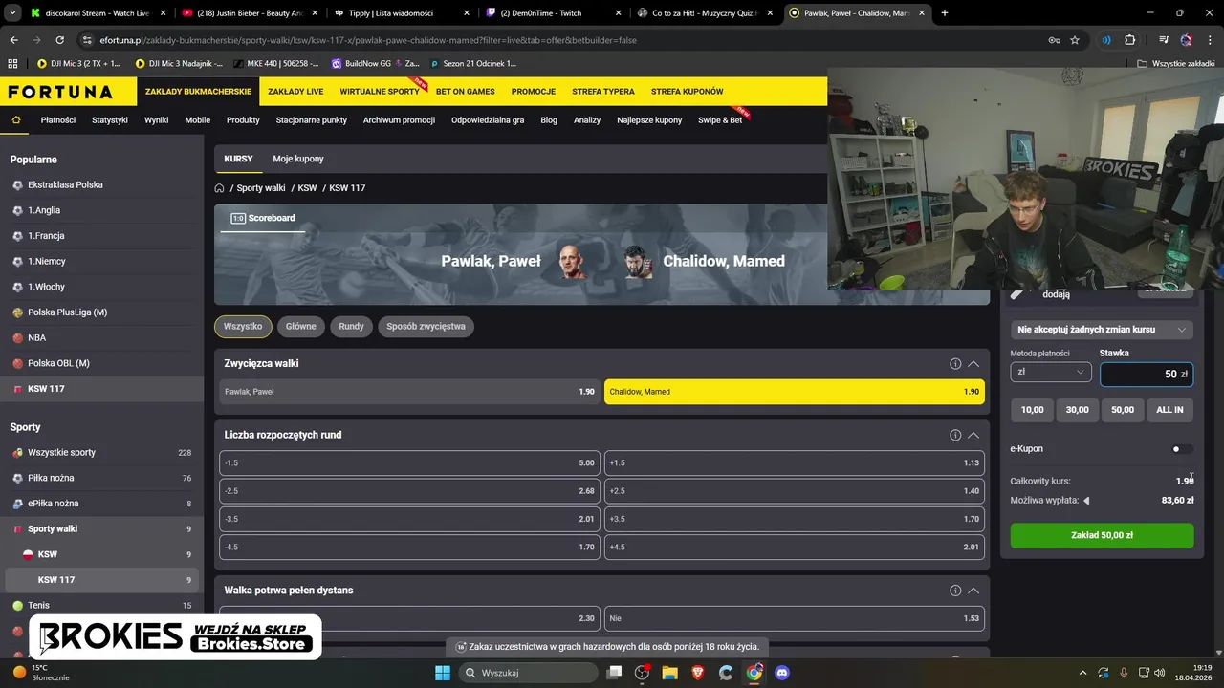Select the Główne filter pill
Image resolution: width=1224 pixels, height=688 pixels.
click(300, 327)
